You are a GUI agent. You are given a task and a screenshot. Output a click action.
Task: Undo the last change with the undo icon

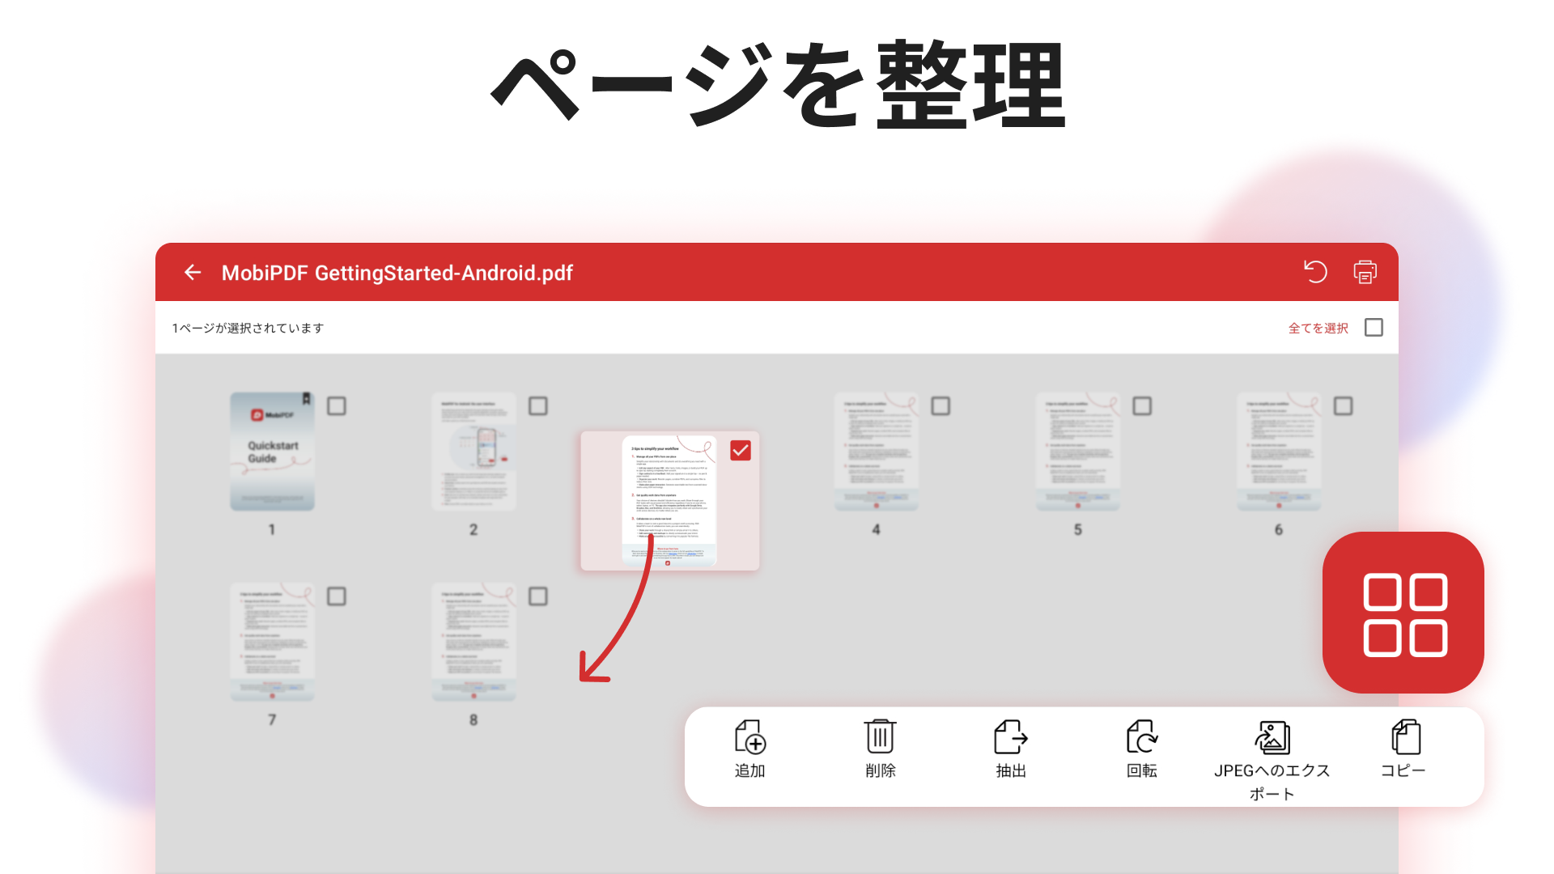[1315, 272]
